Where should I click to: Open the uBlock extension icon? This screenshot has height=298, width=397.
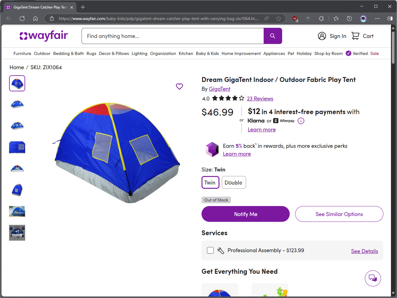(295, 19)
